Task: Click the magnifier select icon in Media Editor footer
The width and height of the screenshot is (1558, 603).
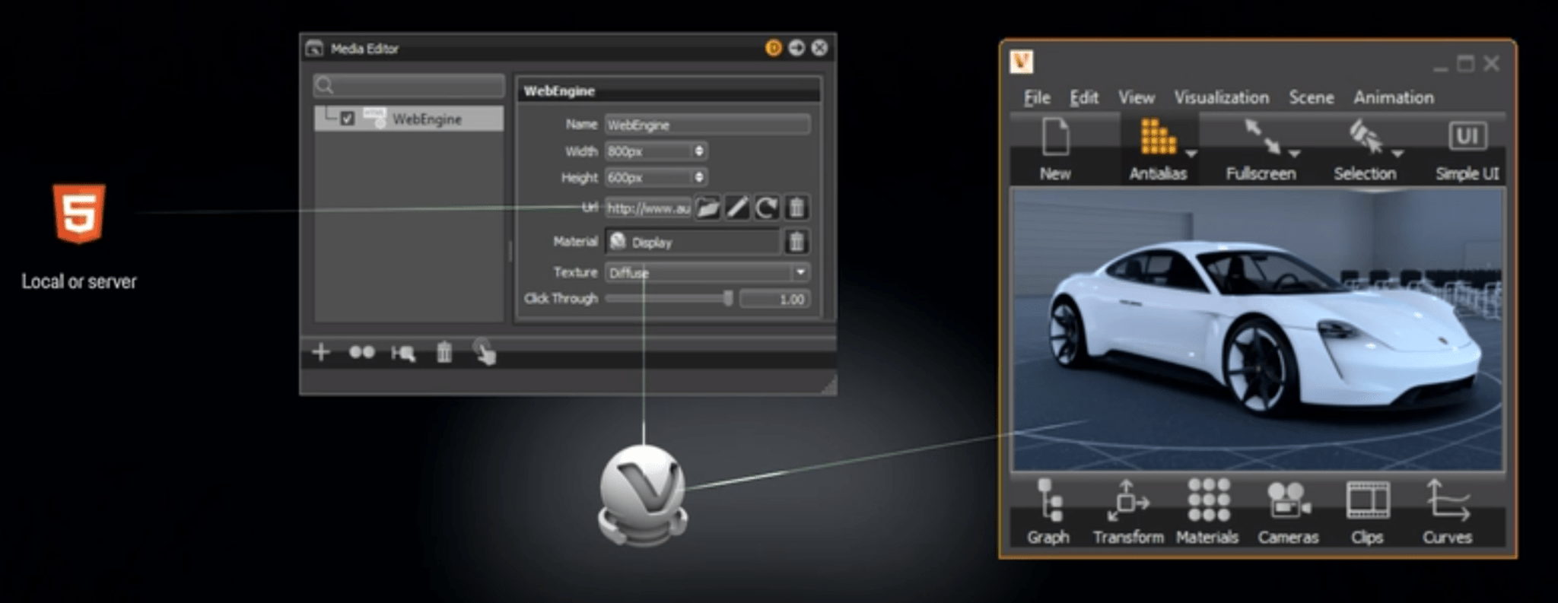Action: pos(403,353)
